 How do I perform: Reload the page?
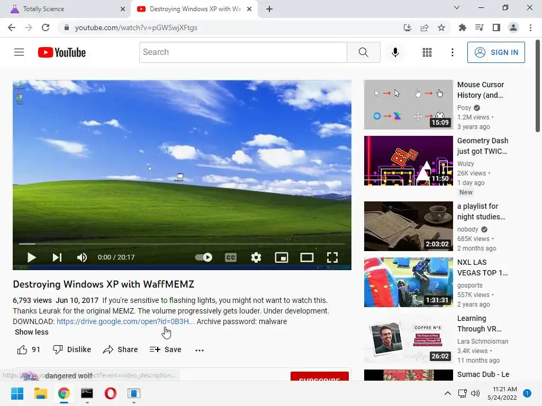point(46,27)
